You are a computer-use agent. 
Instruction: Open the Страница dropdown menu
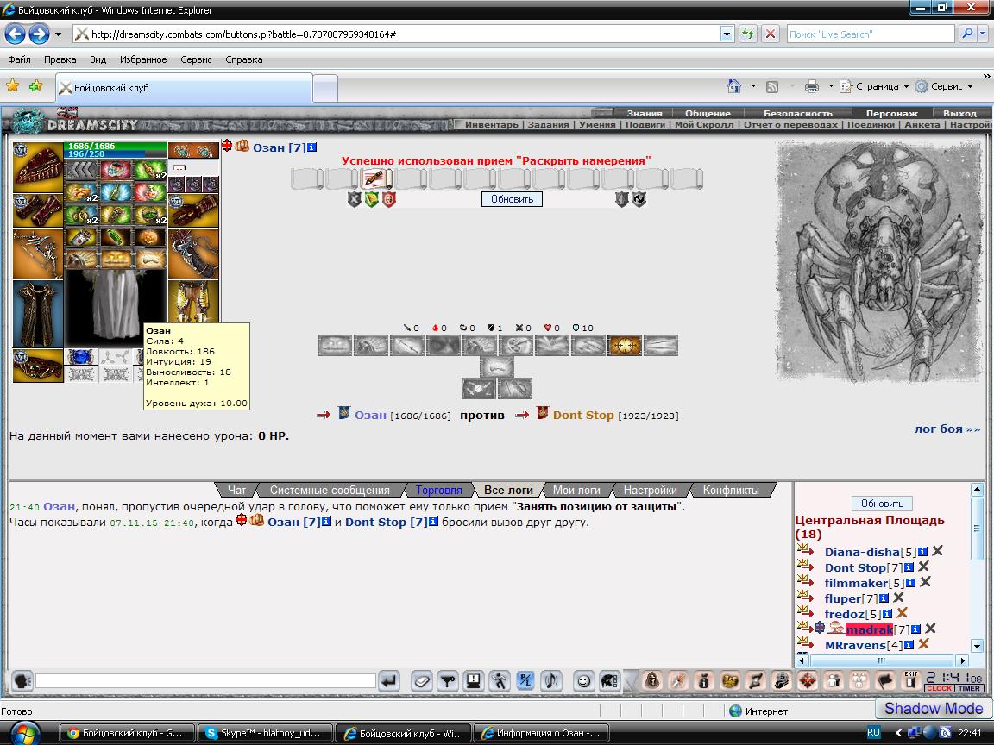tap(875, 87)
